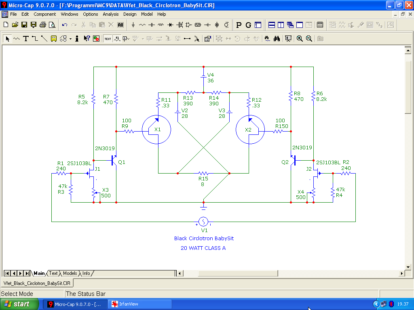
Task: Place a diode component from the toolbar
Action: click(x=170, y=25)
